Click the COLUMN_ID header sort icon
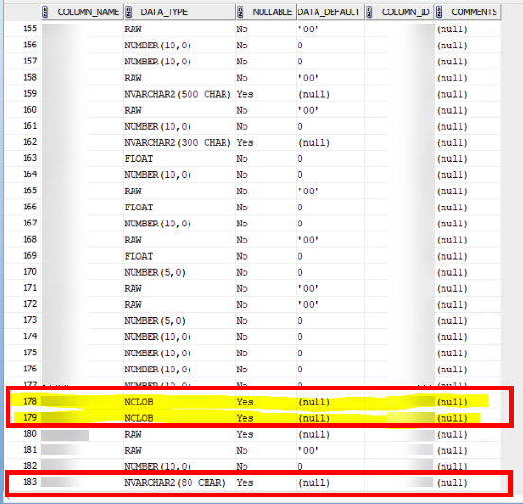 pos(370,12)
